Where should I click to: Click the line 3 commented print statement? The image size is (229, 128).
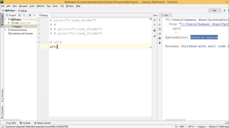(x=76, y=29)
